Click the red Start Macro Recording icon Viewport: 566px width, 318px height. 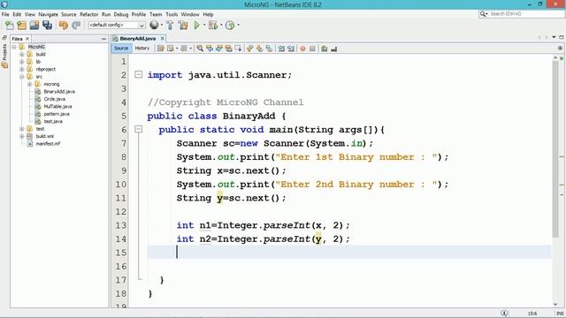pos(302,49)
